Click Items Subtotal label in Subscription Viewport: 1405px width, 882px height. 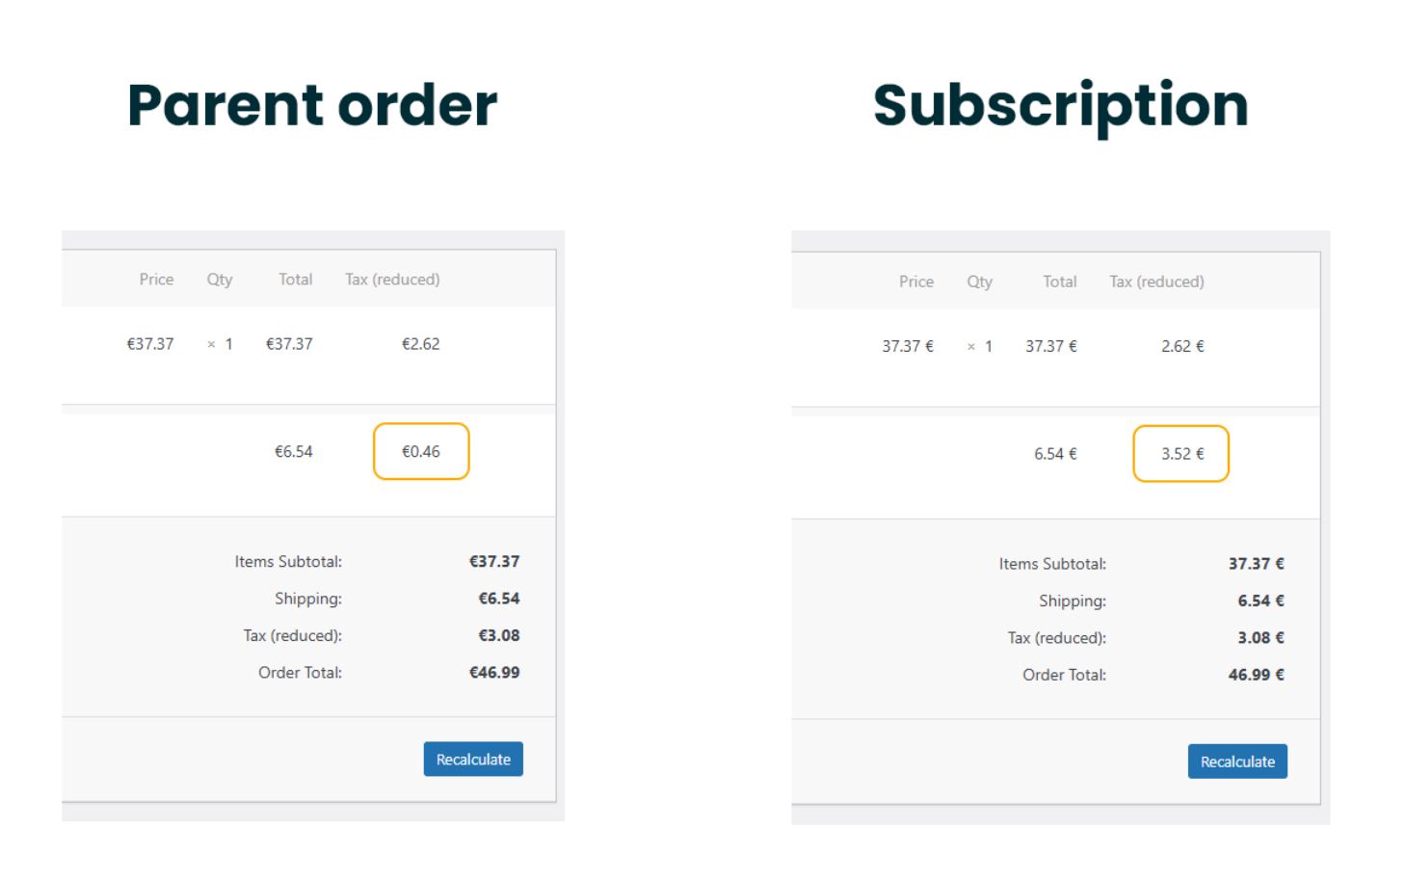(x=1052, y=564)
